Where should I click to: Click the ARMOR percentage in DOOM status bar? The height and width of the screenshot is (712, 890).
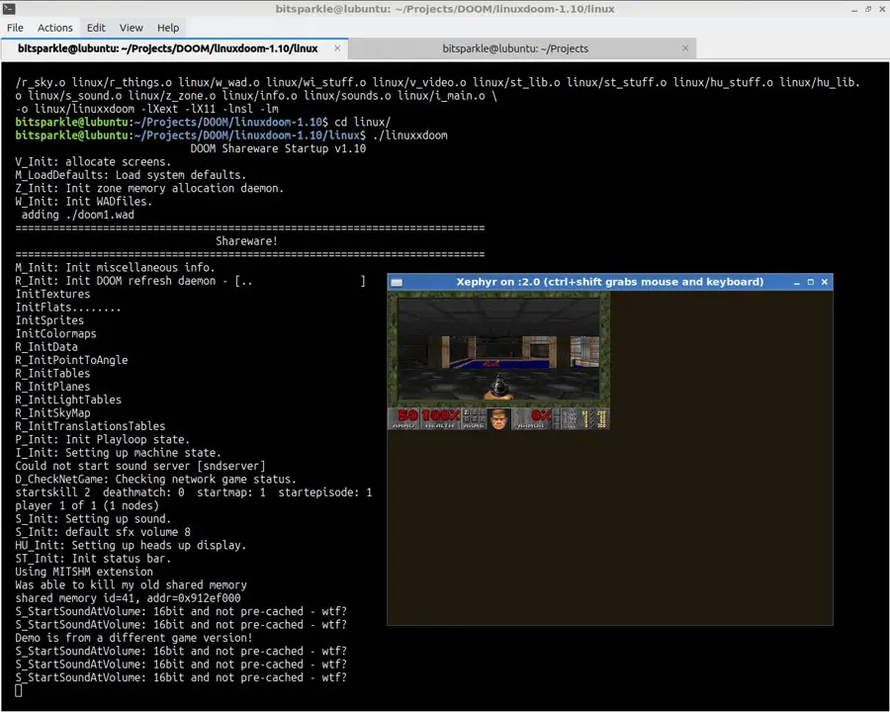click(x=539, y=417)
